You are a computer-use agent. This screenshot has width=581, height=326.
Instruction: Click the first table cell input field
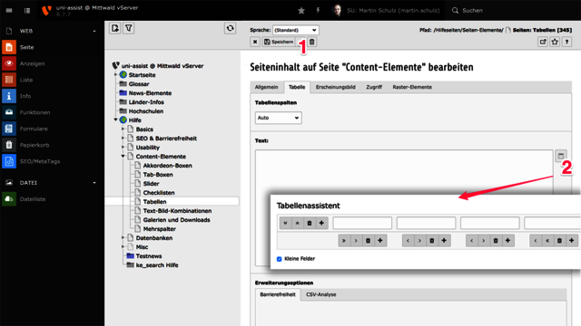(x=362, y=223)
